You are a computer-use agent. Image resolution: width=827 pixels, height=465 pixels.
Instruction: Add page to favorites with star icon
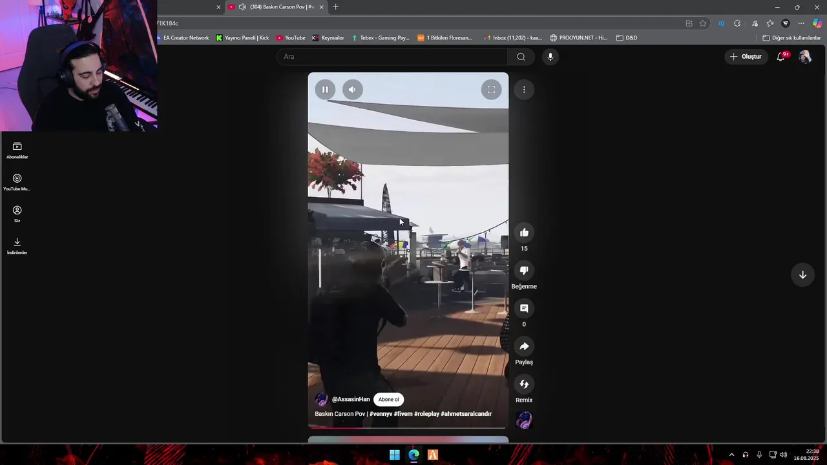click(703, 23)
